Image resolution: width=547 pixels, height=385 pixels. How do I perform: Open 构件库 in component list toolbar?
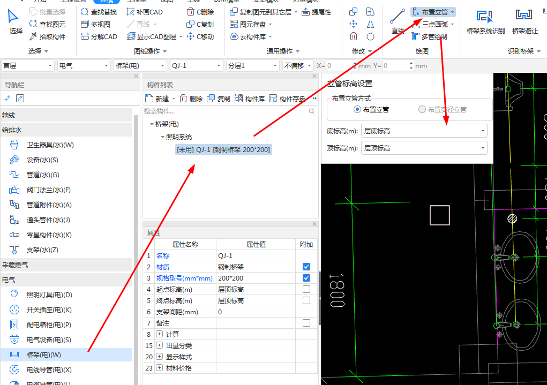(250, 99)
